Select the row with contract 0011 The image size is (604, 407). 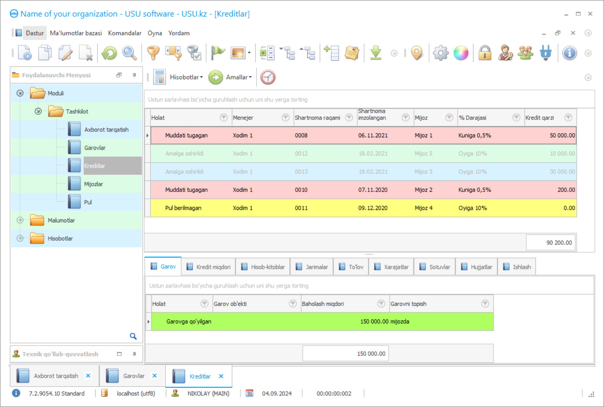tap(363, 208)
